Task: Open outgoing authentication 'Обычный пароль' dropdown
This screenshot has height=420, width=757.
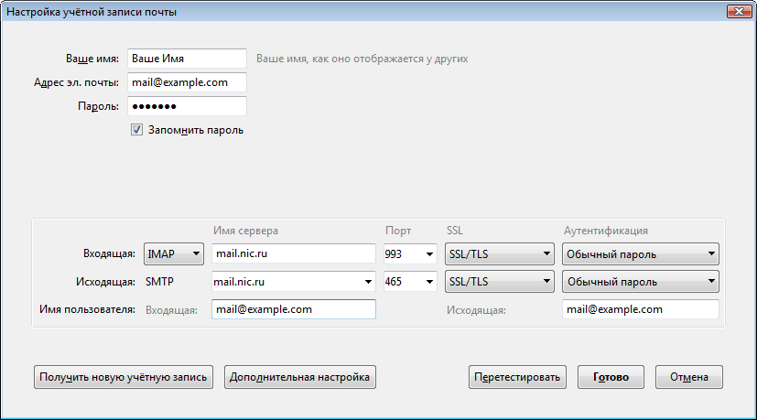Action: [640, 282]
